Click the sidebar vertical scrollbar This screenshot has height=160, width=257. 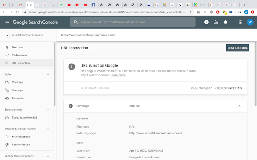tap(54, 74)
